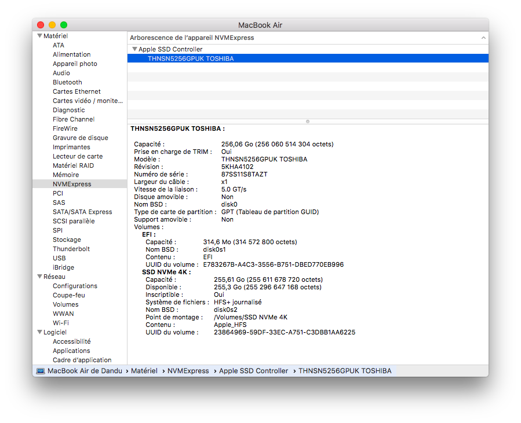Select Matériel RAID entry
This screenshot has height=423, width=521.
point(73,166)
